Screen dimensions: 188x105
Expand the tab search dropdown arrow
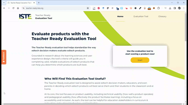(4, 3)
